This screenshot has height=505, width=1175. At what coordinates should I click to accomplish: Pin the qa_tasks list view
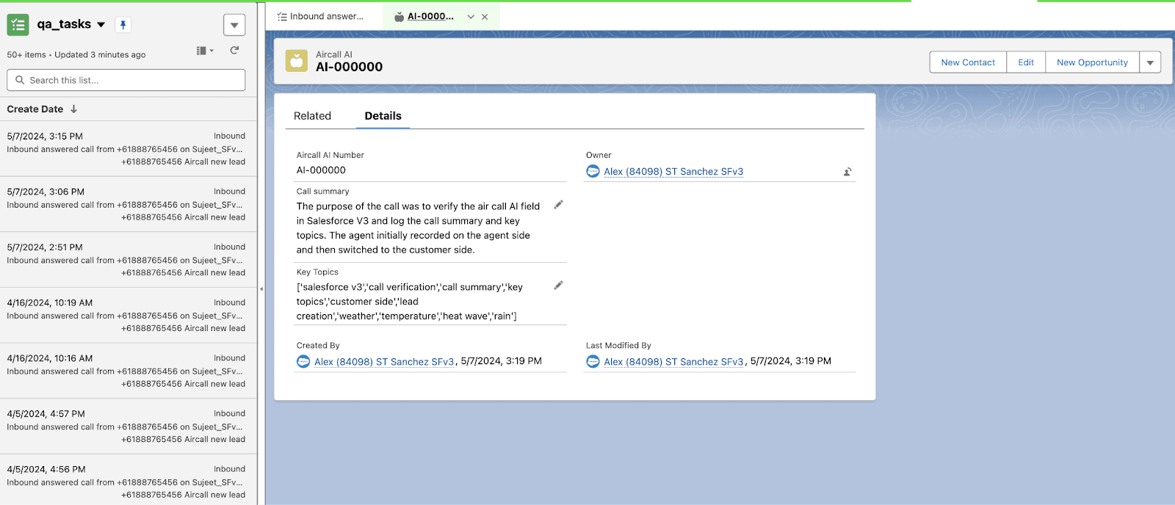123,25
